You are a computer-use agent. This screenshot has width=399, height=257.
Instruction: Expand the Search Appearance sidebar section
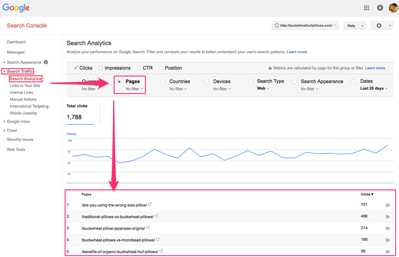pyautogui.click(x=4, y=62)
